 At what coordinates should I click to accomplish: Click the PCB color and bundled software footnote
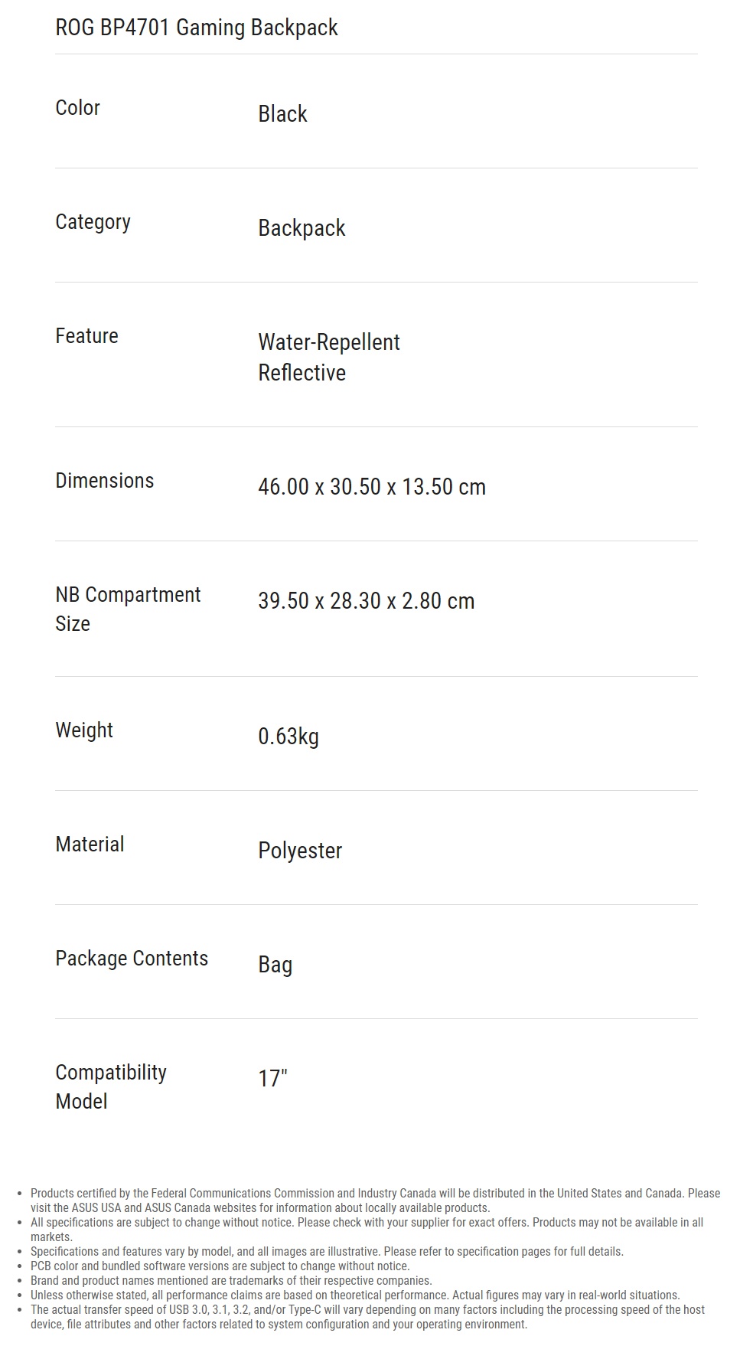[x=220, y=1266]
